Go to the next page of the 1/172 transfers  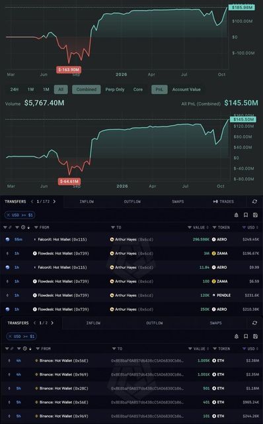click(54, 201)
